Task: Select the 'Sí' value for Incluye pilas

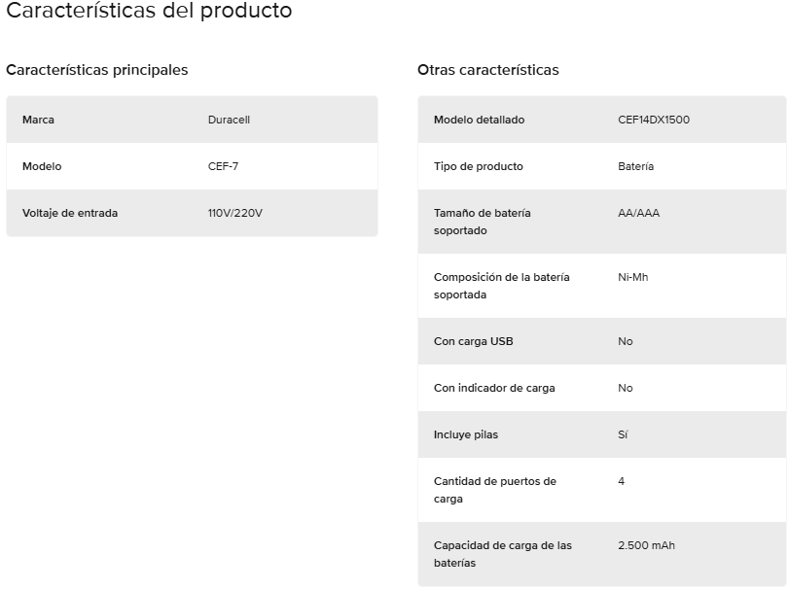Action: pos(623,434)
